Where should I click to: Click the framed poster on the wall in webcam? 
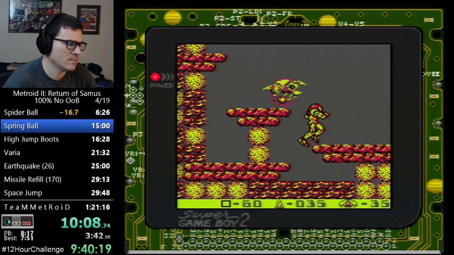tap(88, 19)
